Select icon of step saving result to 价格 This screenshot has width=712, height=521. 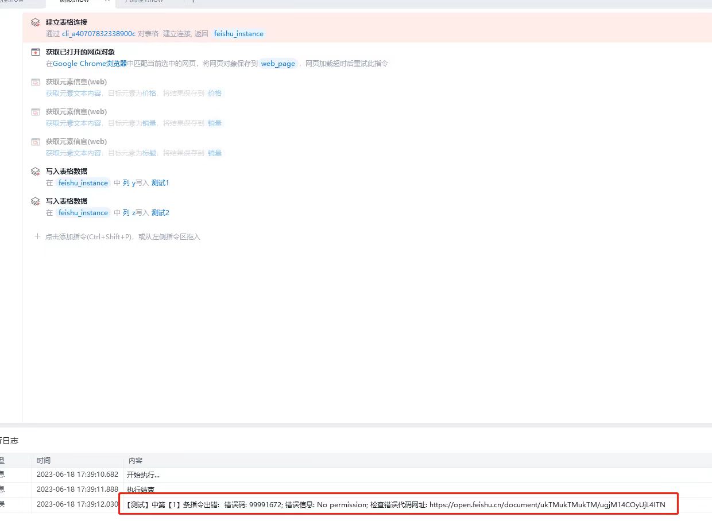[x=36, y=82]
